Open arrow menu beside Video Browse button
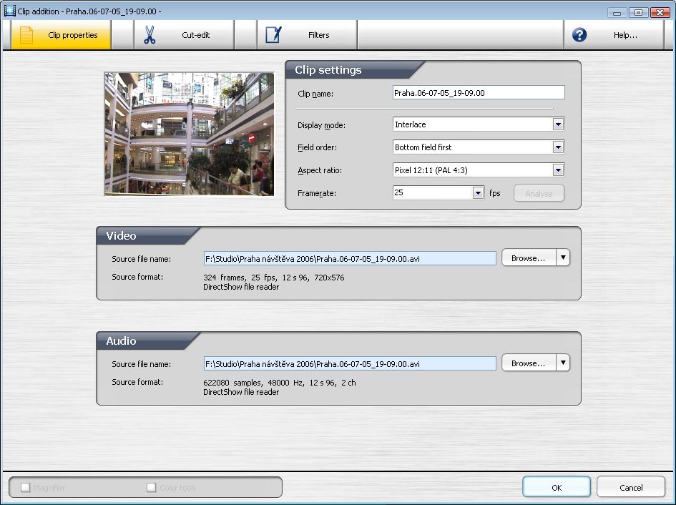 (x=563, y=258)
